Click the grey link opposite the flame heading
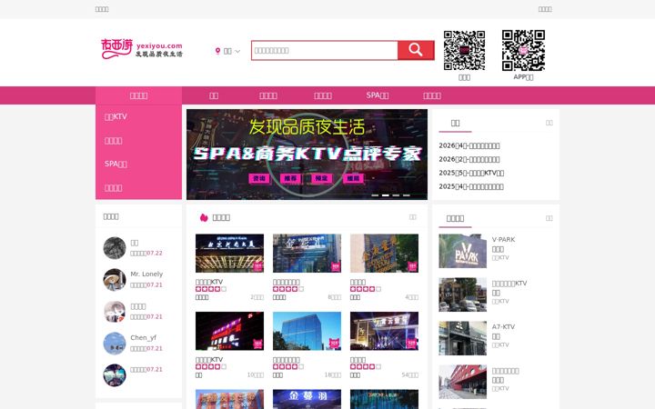 point(413,217)
